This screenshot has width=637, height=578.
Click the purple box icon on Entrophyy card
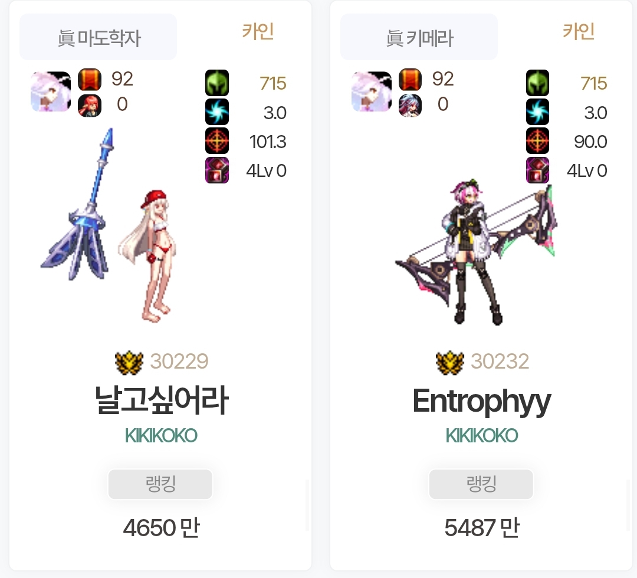click(537, 170)
